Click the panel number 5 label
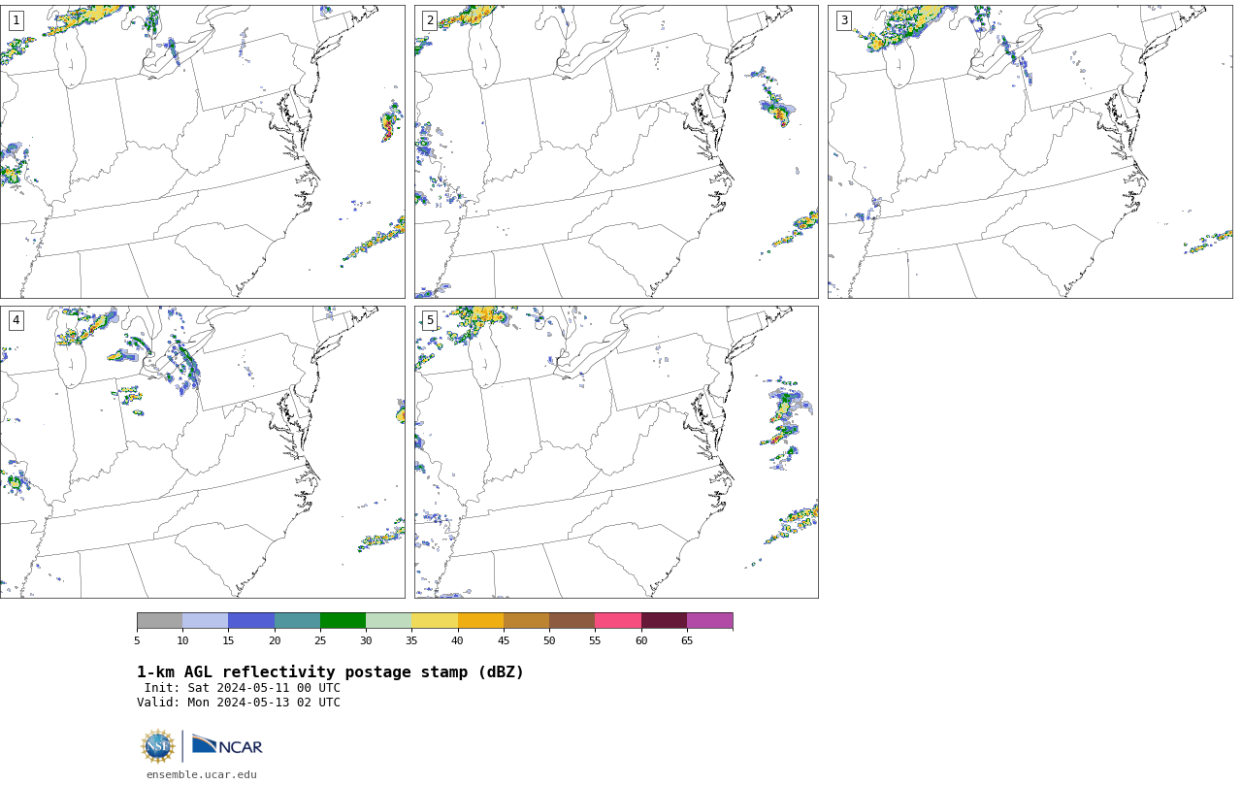This screenshot has height=785, width=1242. coord(430,320)
